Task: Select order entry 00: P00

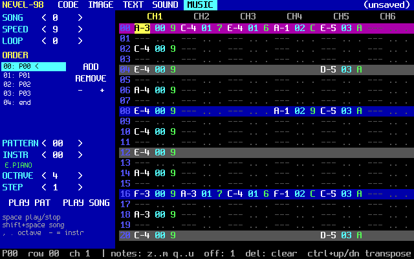Action: pos(34,67)
